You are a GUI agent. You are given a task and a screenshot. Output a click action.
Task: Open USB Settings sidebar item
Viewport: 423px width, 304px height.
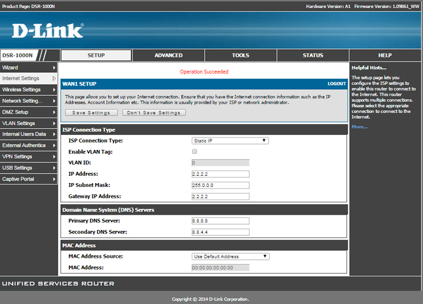tap(28, 168)
